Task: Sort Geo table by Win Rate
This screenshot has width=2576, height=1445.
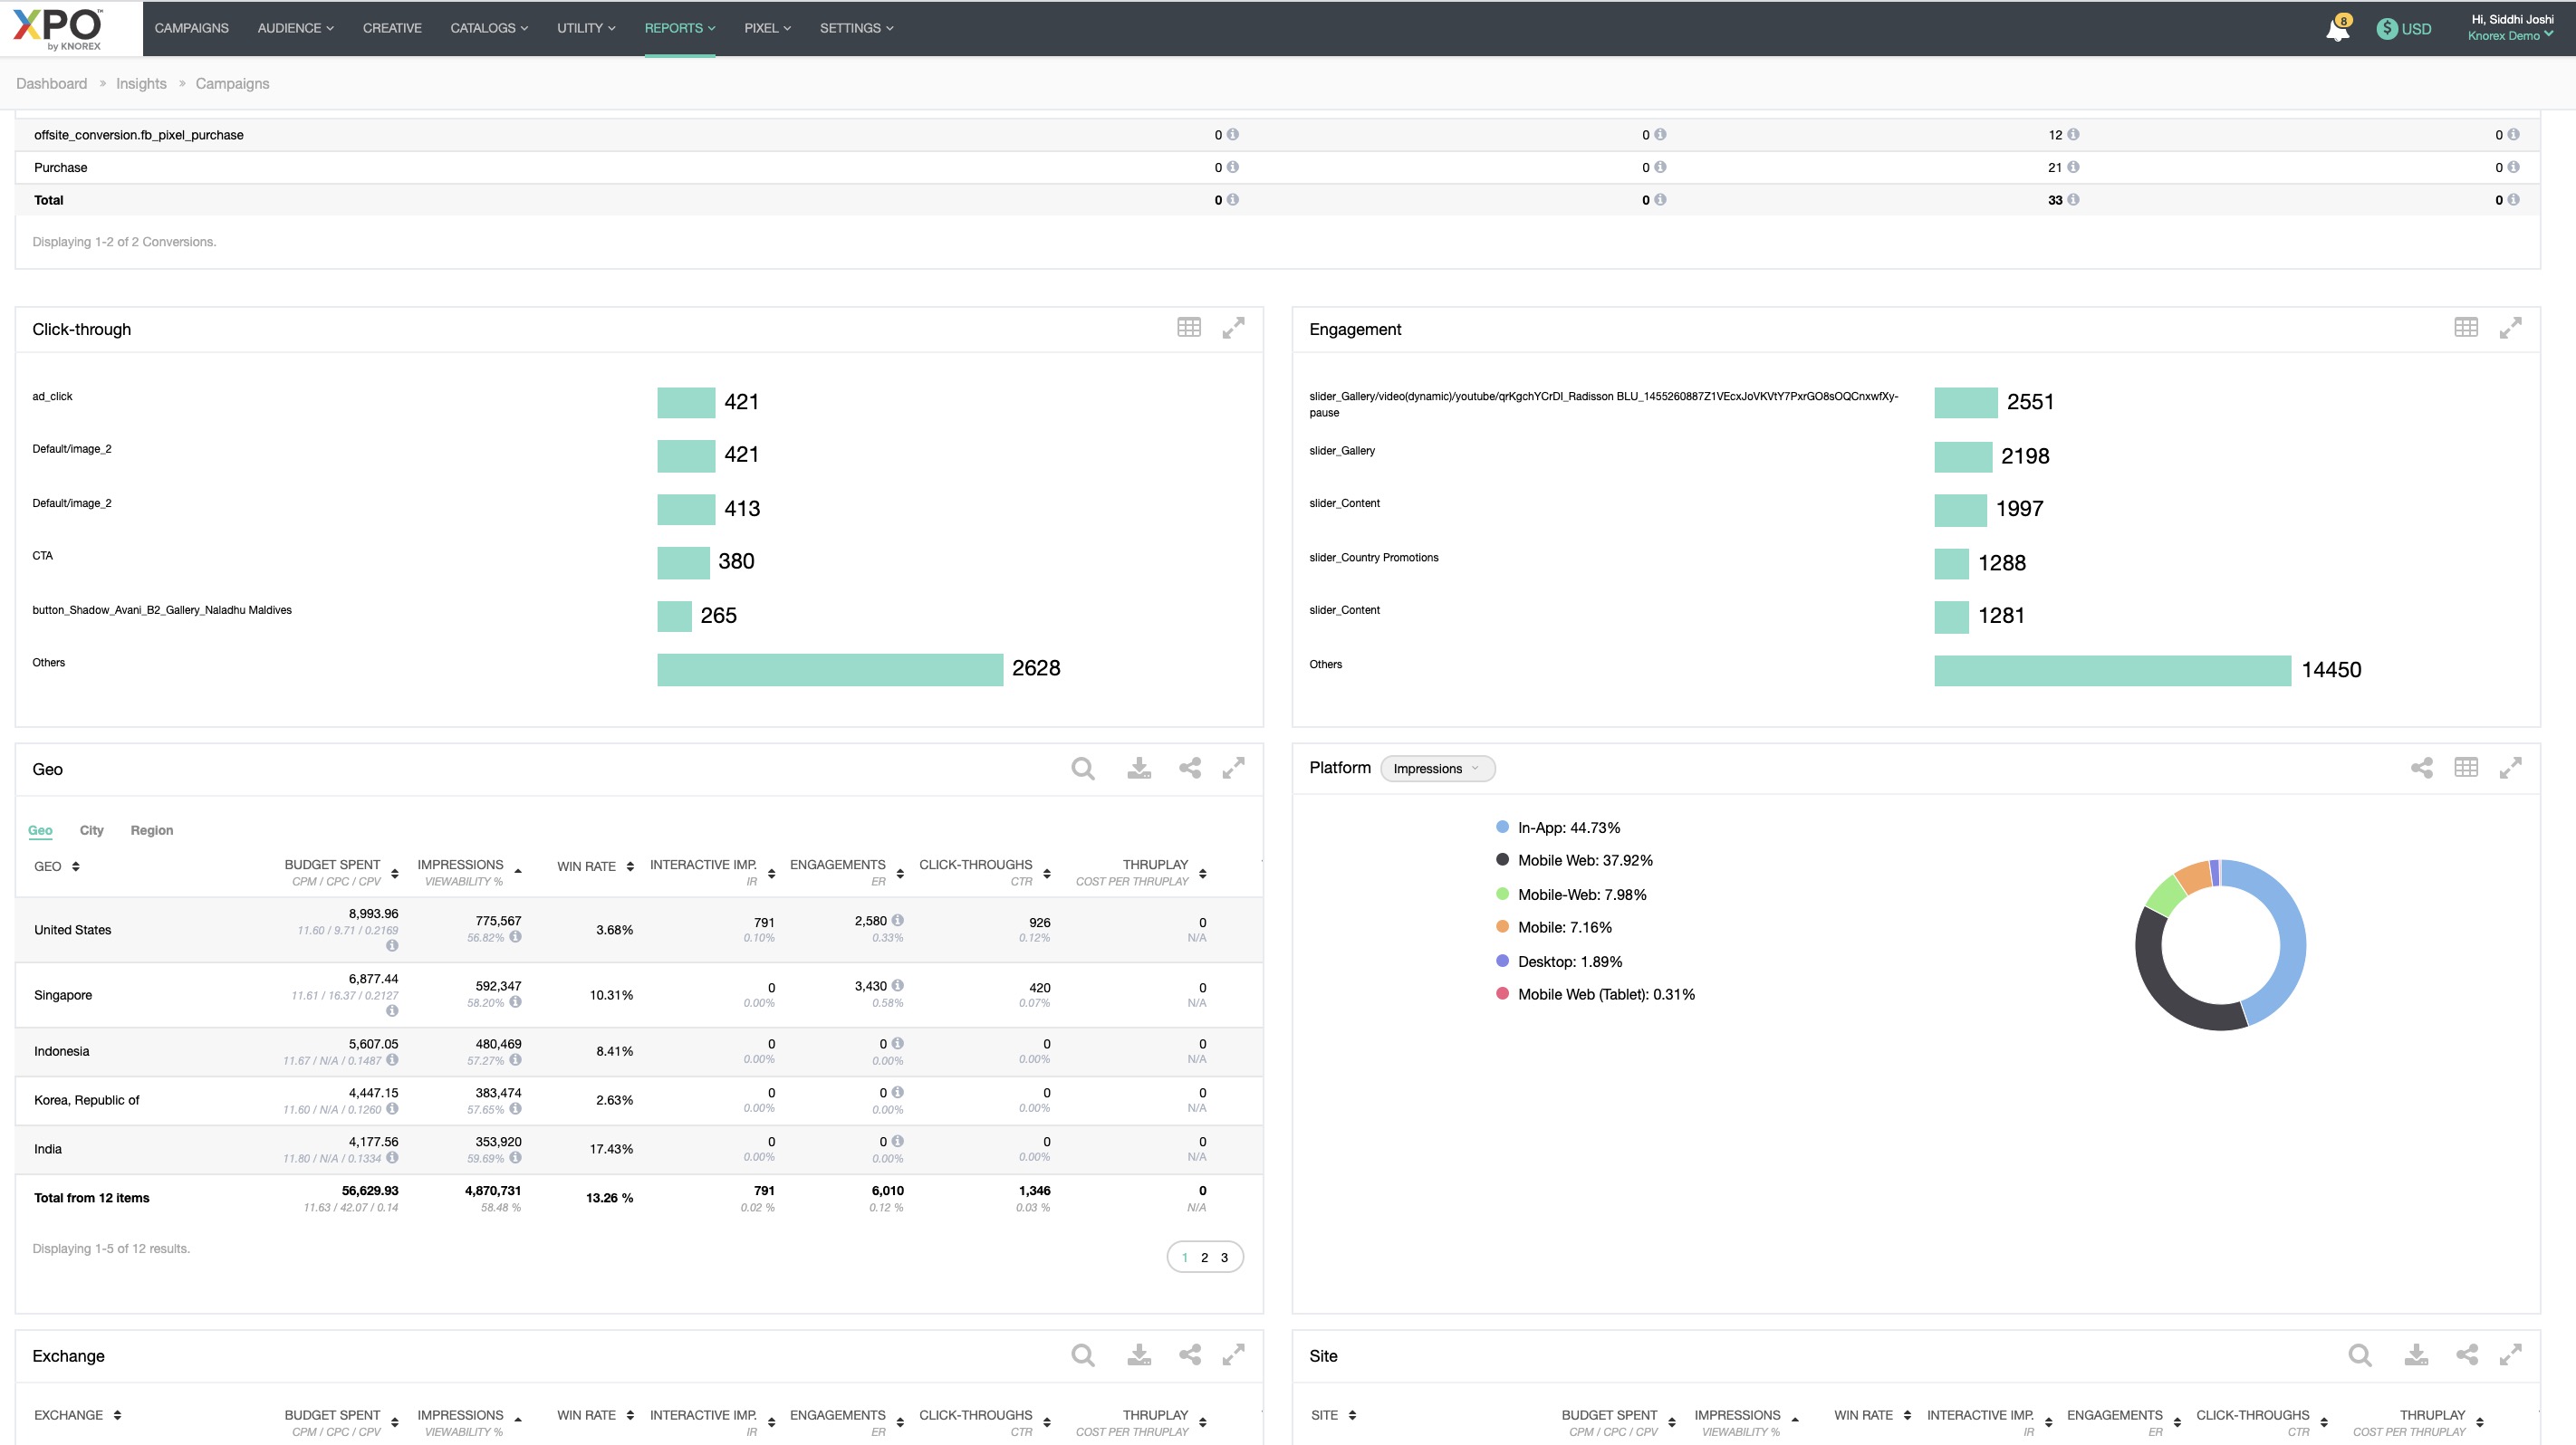Action: click(x=630, y=866)
